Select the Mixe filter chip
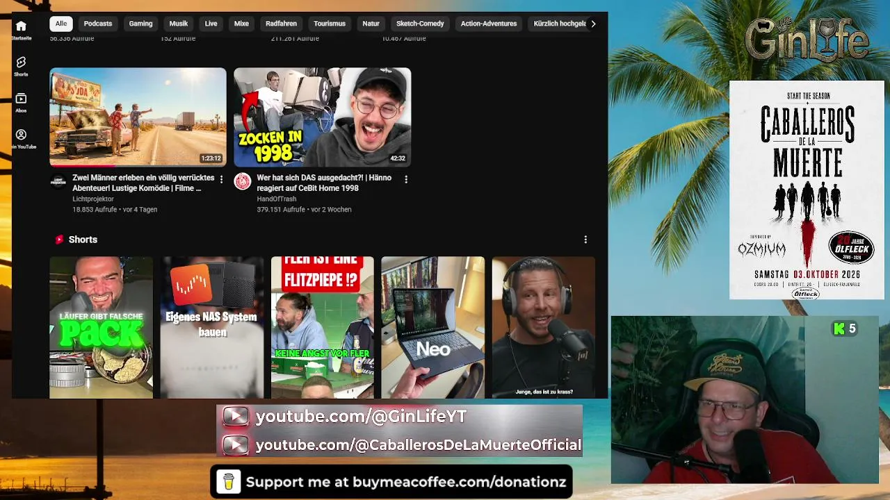 click(241, 24)
